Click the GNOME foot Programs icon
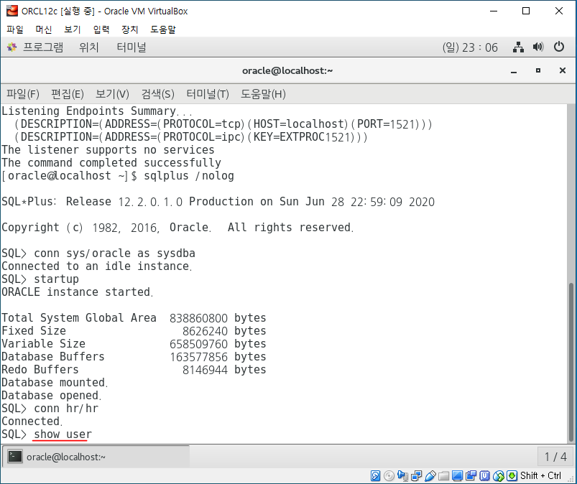The image size is (577, 484). [11, 47]
